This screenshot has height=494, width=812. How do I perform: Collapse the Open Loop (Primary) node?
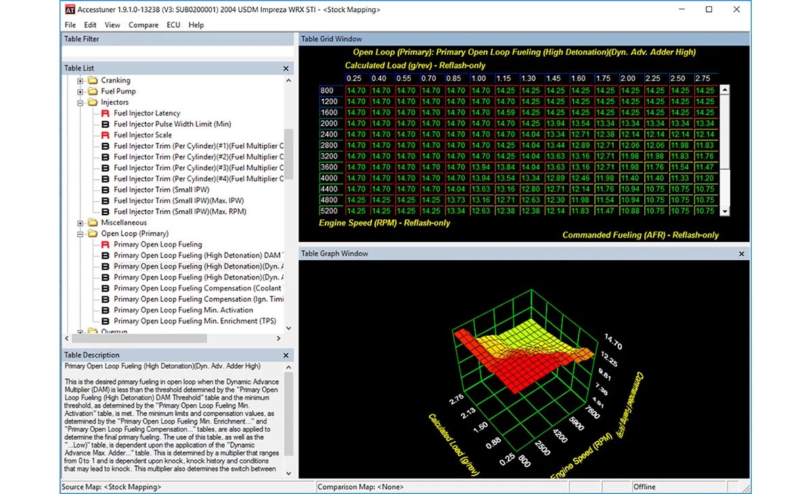tap(81, 233)
